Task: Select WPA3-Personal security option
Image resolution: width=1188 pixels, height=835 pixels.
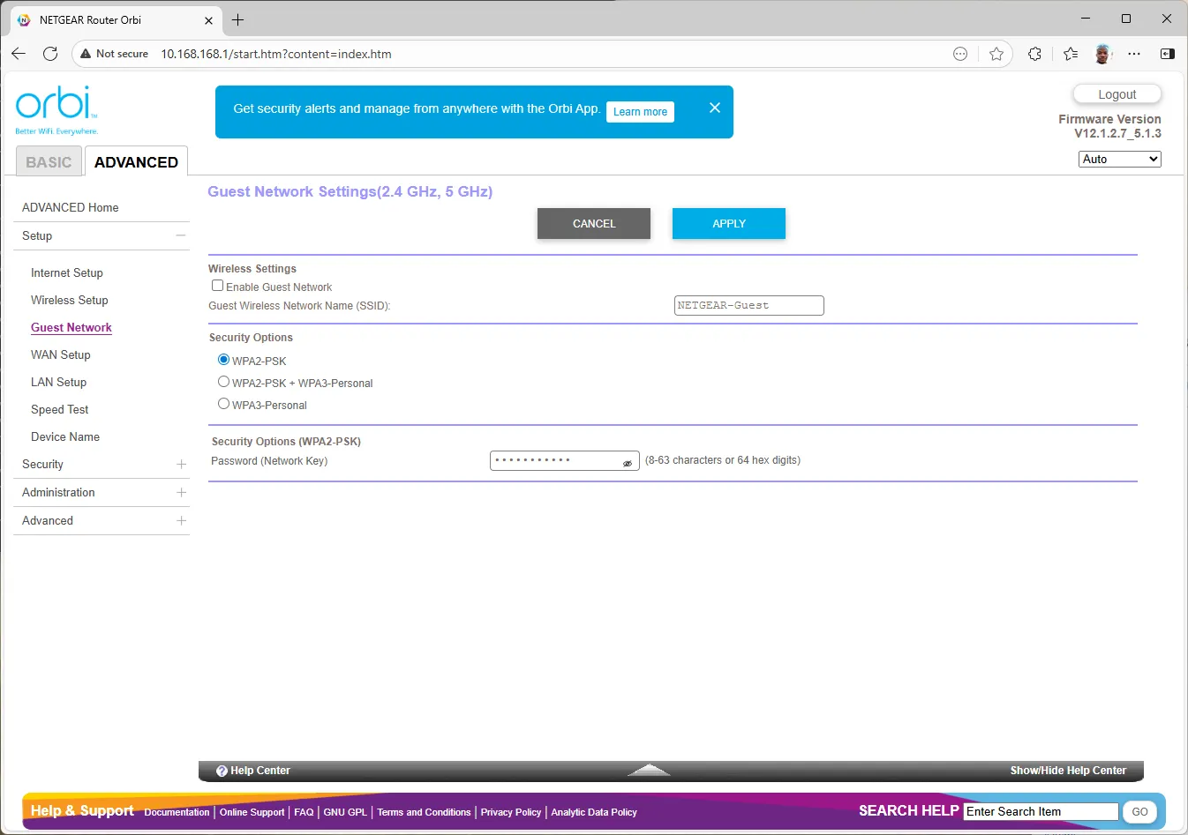Action: [x=223, y=404]
